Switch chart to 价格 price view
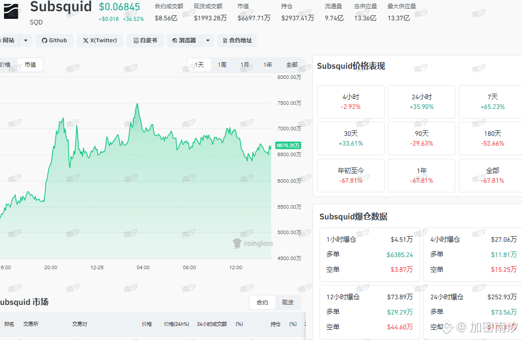The height and width of the screenshot is (340, 522). tap(5, 65)
